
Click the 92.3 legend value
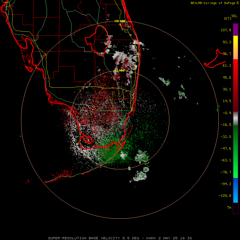[227, 42]
